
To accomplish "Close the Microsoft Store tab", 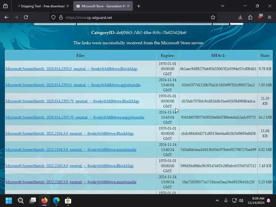I will [128, 6].
